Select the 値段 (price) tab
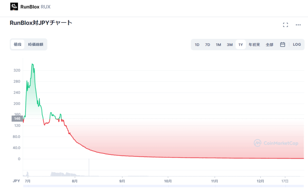The image size is (308, 188). [17, 45]
